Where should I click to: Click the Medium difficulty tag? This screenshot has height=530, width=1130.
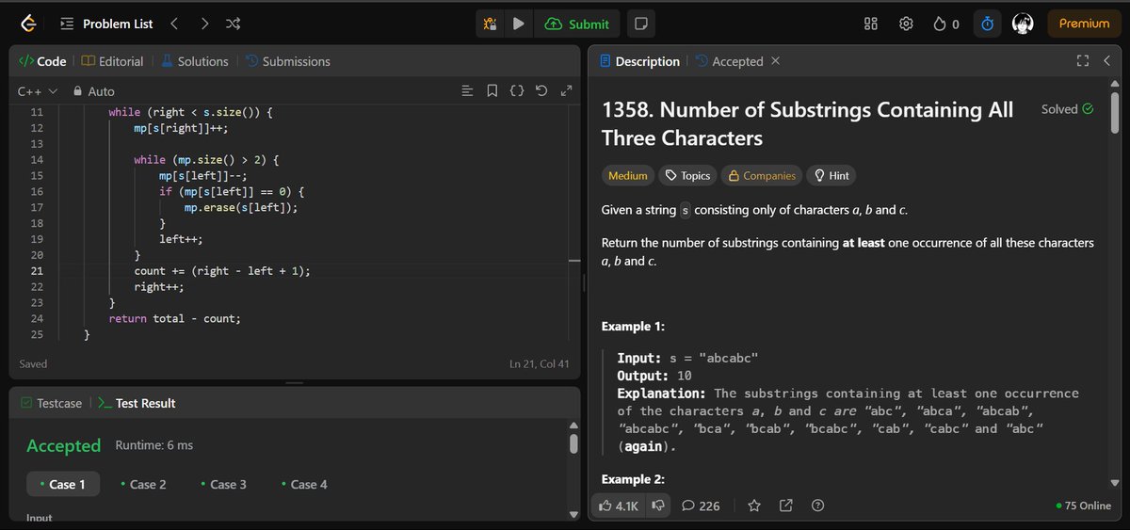628,175
